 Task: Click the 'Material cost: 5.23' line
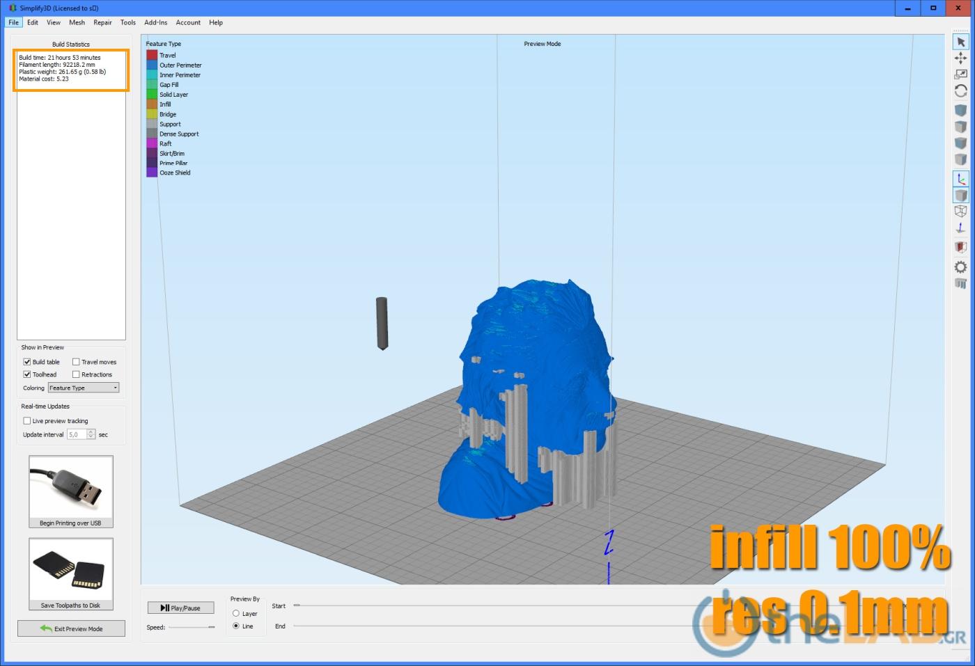tap(44, 79)
